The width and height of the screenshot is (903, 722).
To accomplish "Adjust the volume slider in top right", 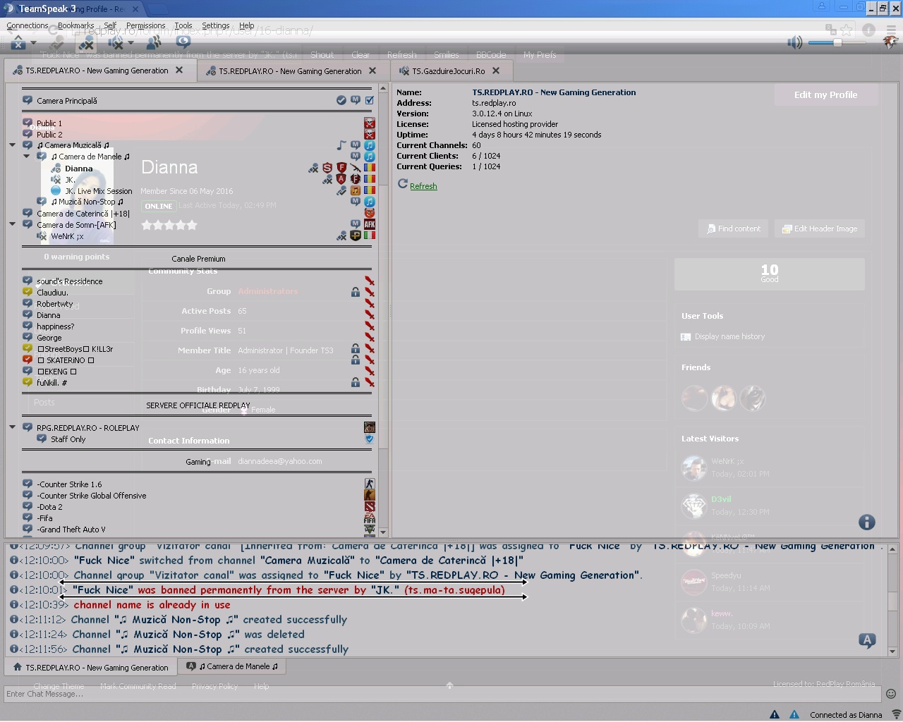I will tap(837, 42).
